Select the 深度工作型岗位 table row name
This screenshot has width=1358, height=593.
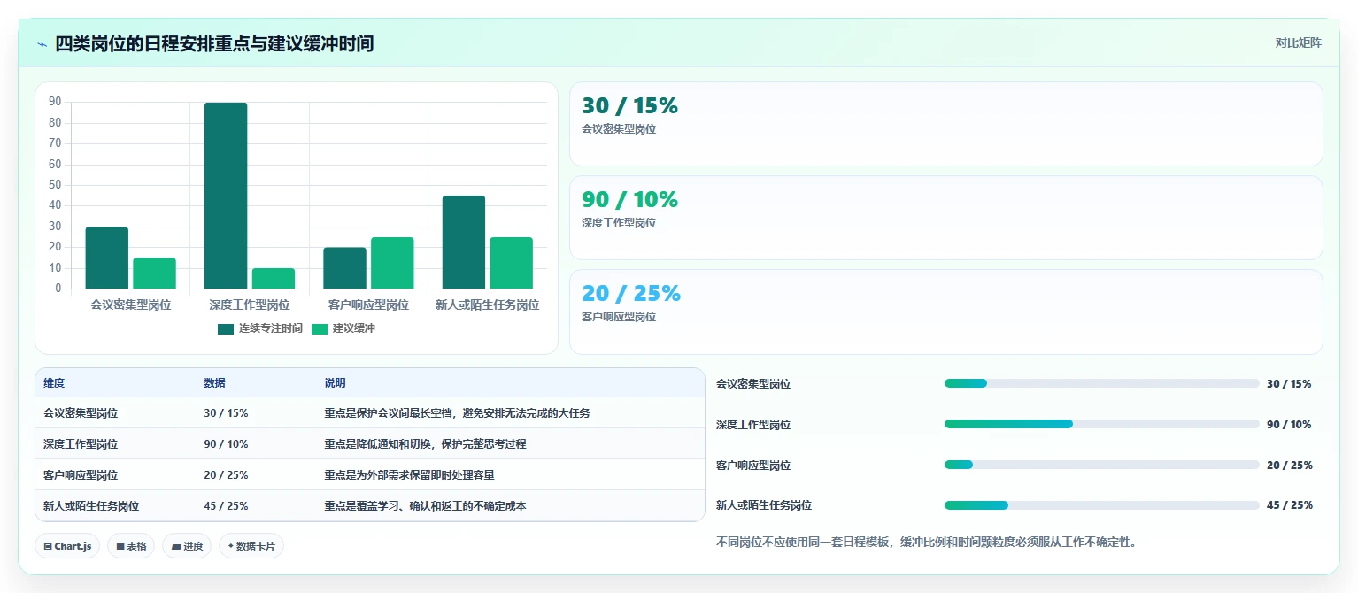pyautogui.click(x=81, y=444)
